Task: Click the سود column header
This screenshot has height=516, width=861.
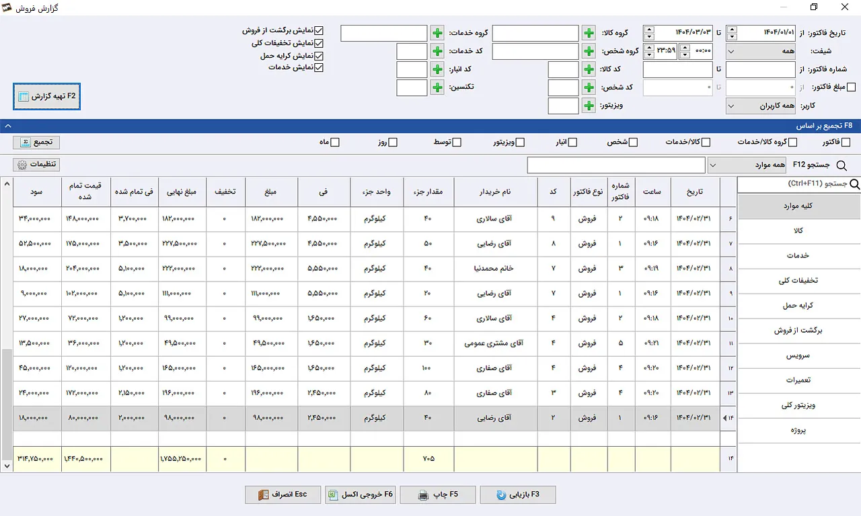Action: pos(37,192)
